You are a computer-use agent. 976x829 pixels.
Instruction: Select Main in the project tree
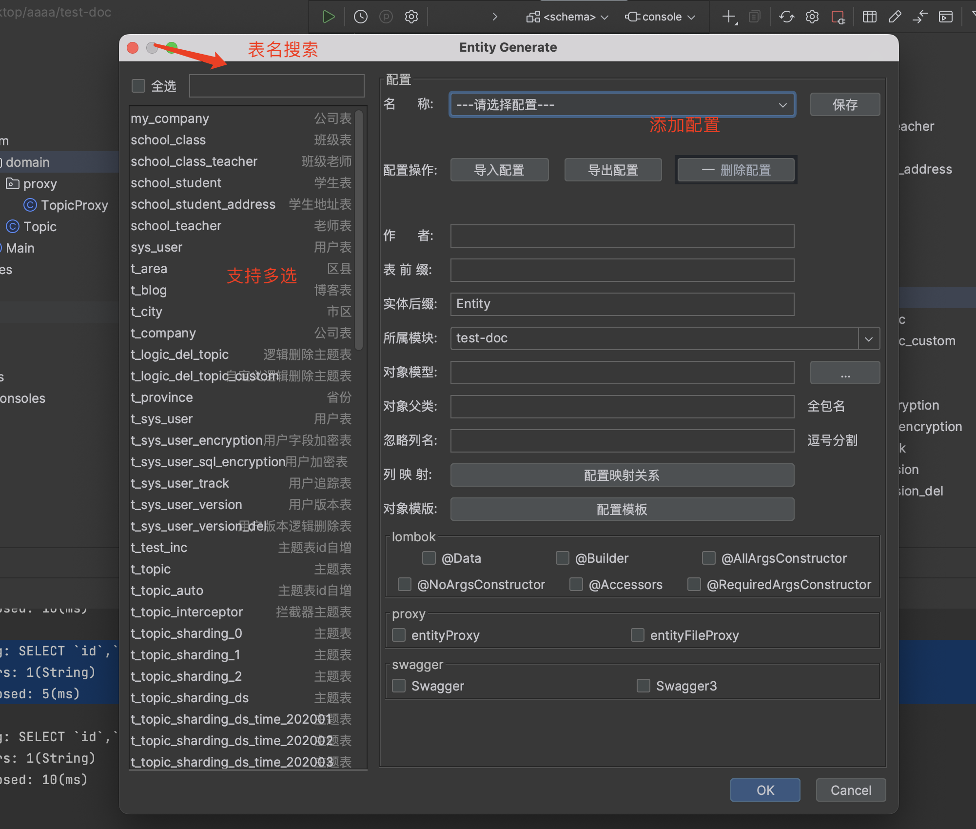tap(20, 248)
